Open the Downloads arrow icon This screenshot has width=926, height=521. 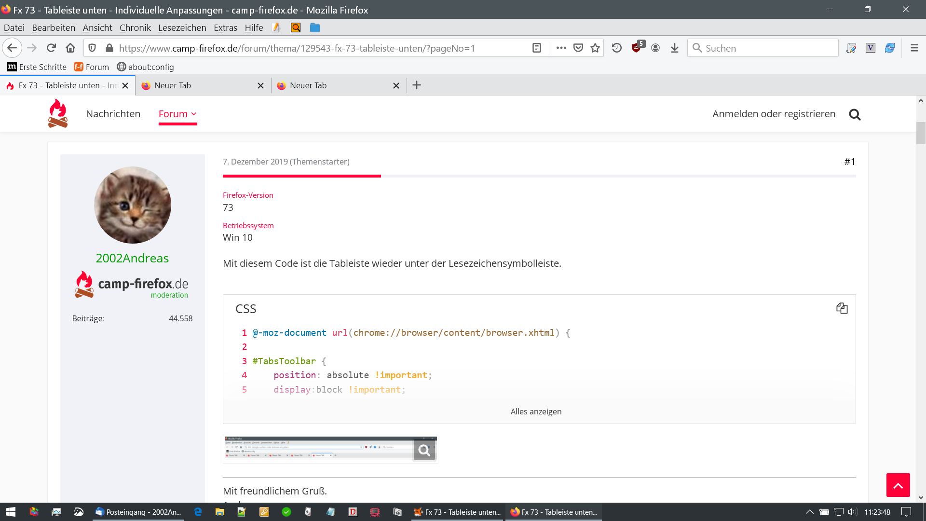pyautogui.click(x=675, y=48)
